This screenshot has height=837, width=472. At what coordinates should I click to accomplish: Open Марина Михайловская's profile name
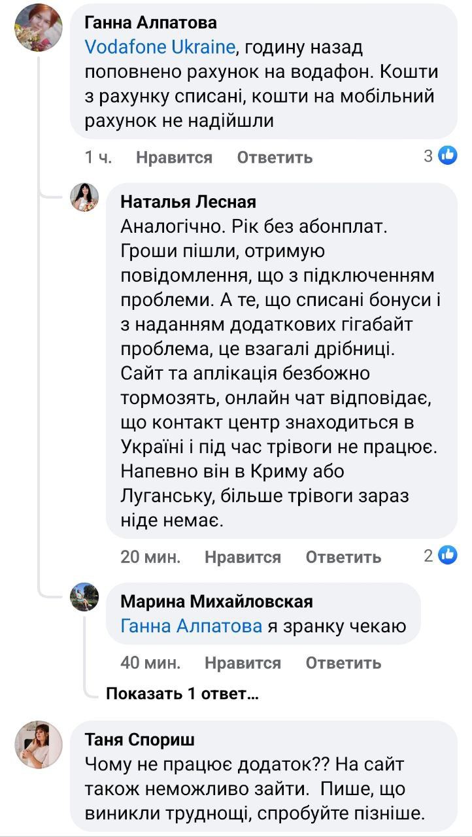point(217,601)
